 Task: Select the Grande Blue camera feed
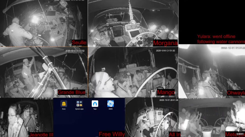coord(44,72)
